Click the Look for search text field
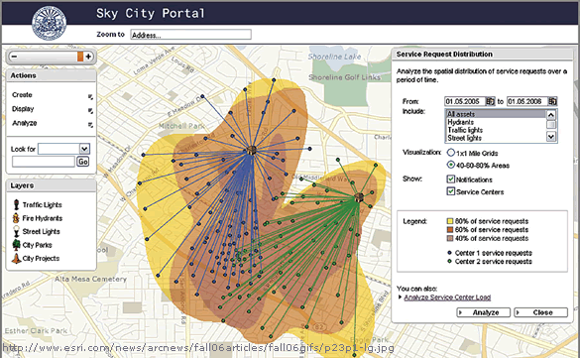 (44, 162)
